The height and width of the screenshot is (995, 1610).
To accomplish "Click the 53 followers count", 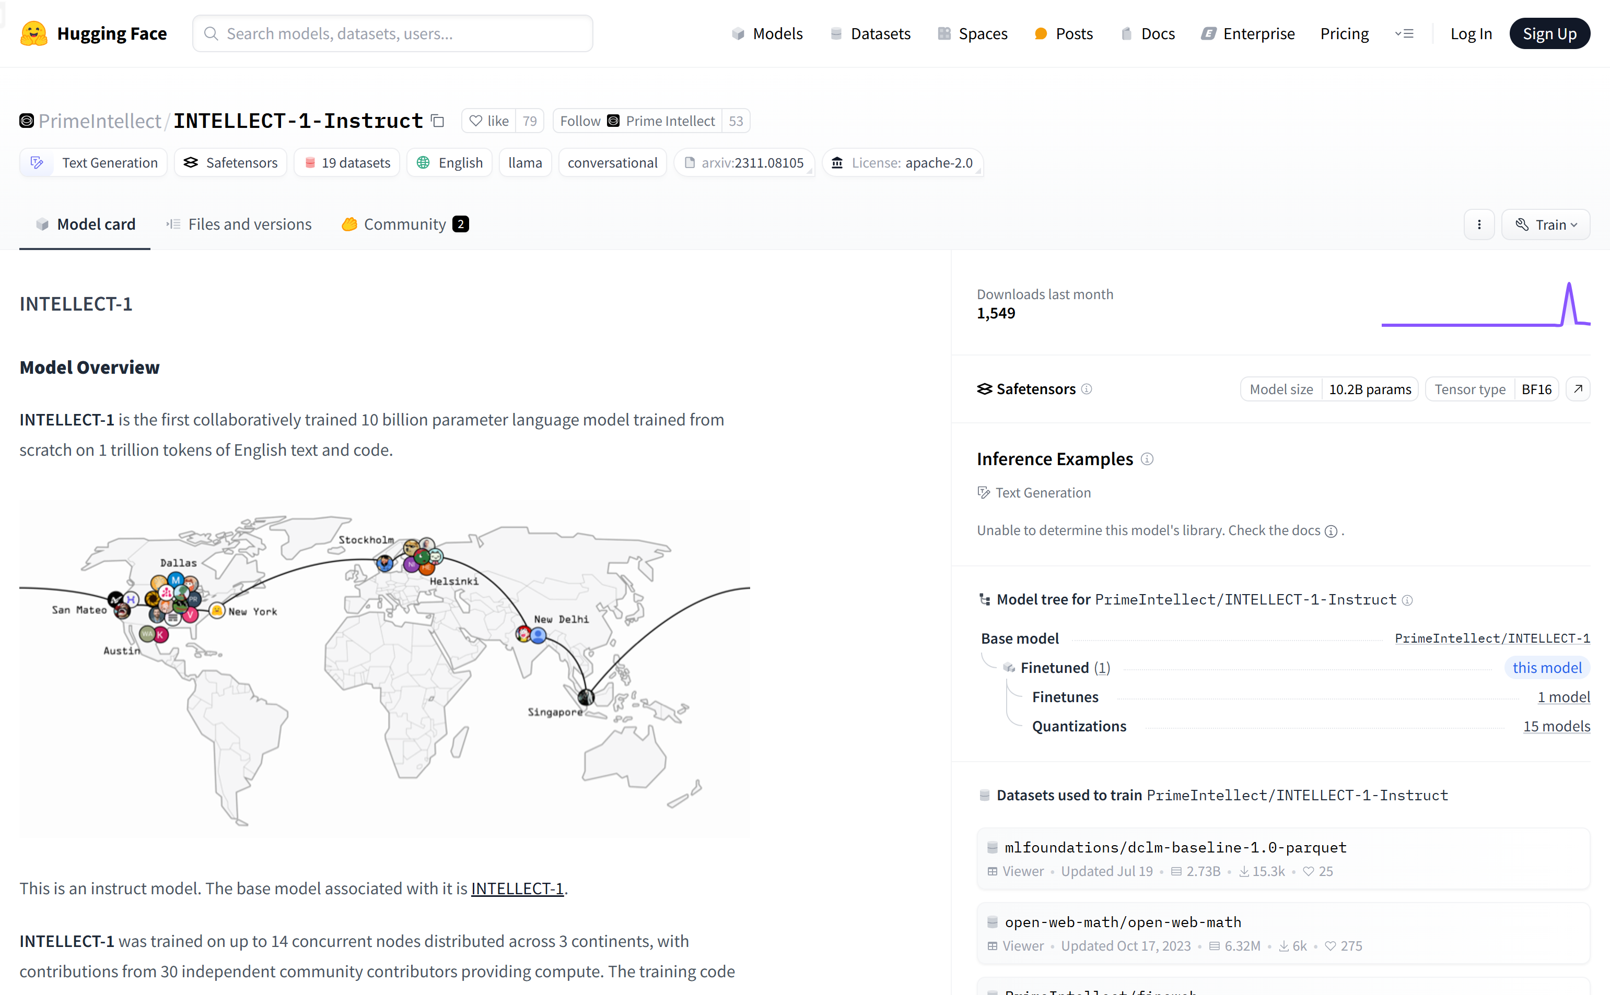I will point(736,121).
